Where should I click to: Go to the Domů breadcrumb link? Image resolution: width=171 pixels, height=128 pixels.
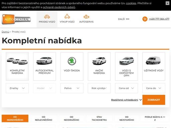[x=5, y=32]
